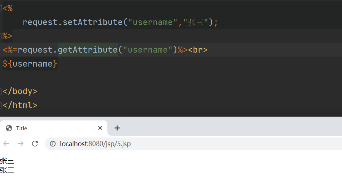Go back using the browser back arrow

(6, 144)
